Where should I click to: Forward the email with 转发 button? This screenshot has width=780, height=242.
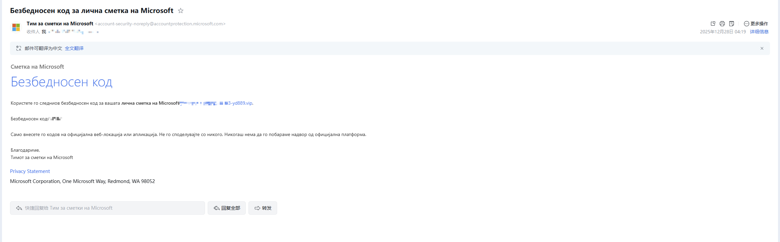263,208
